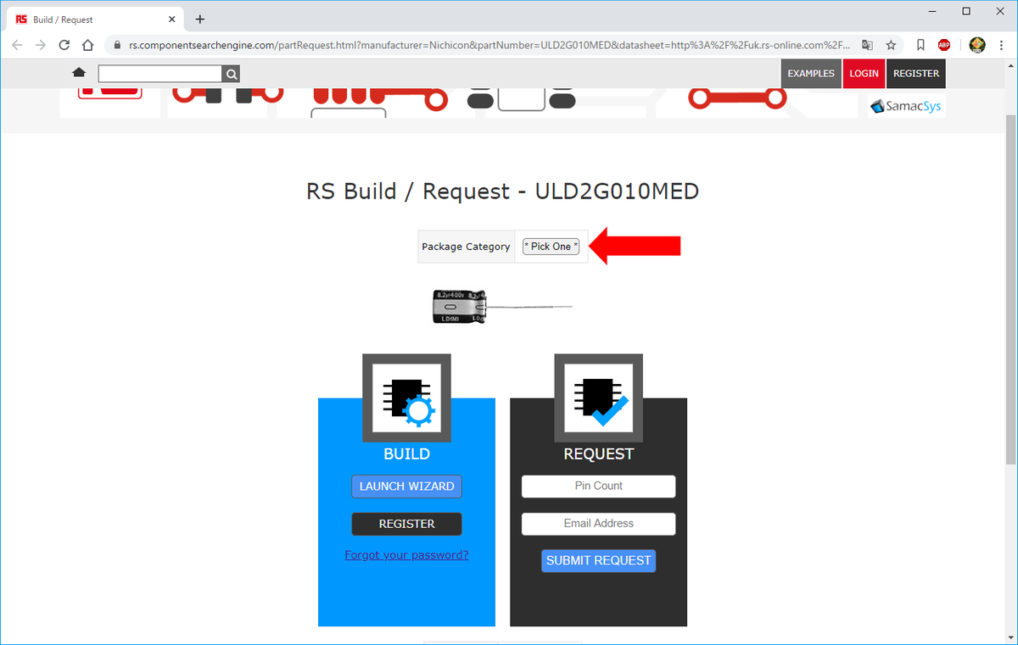1018x645 pixels.
Task: Go to the site home icon
Action: pyautogui.click(x=79, y=73)
